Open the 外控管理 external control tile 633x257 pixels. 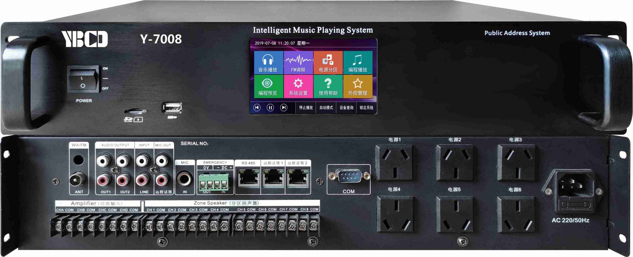point(358,86)
